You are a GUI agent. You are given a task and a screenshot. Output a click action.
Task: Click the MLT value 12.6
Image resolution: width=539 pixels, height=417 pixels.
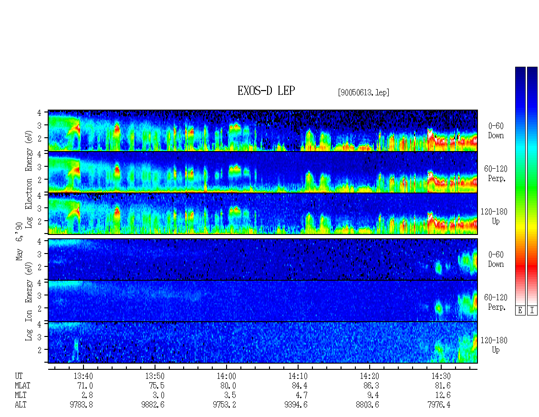click(443, 395)
